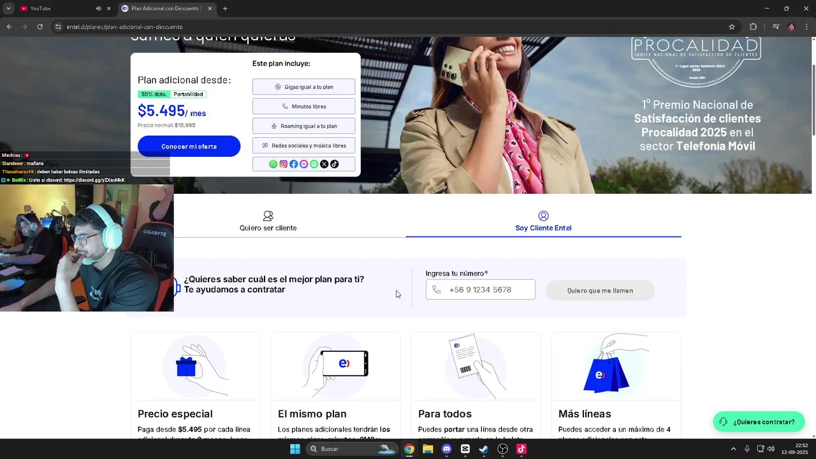Screen dimensions: 816x459
Task: Click the Gigas igual a tu plan item
Action: (303, 87)
